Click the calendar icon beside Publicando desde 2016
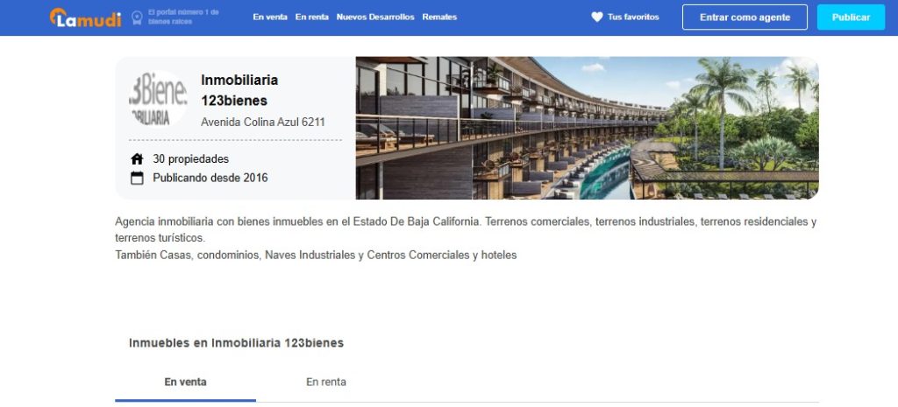 (x=137, y=178)
